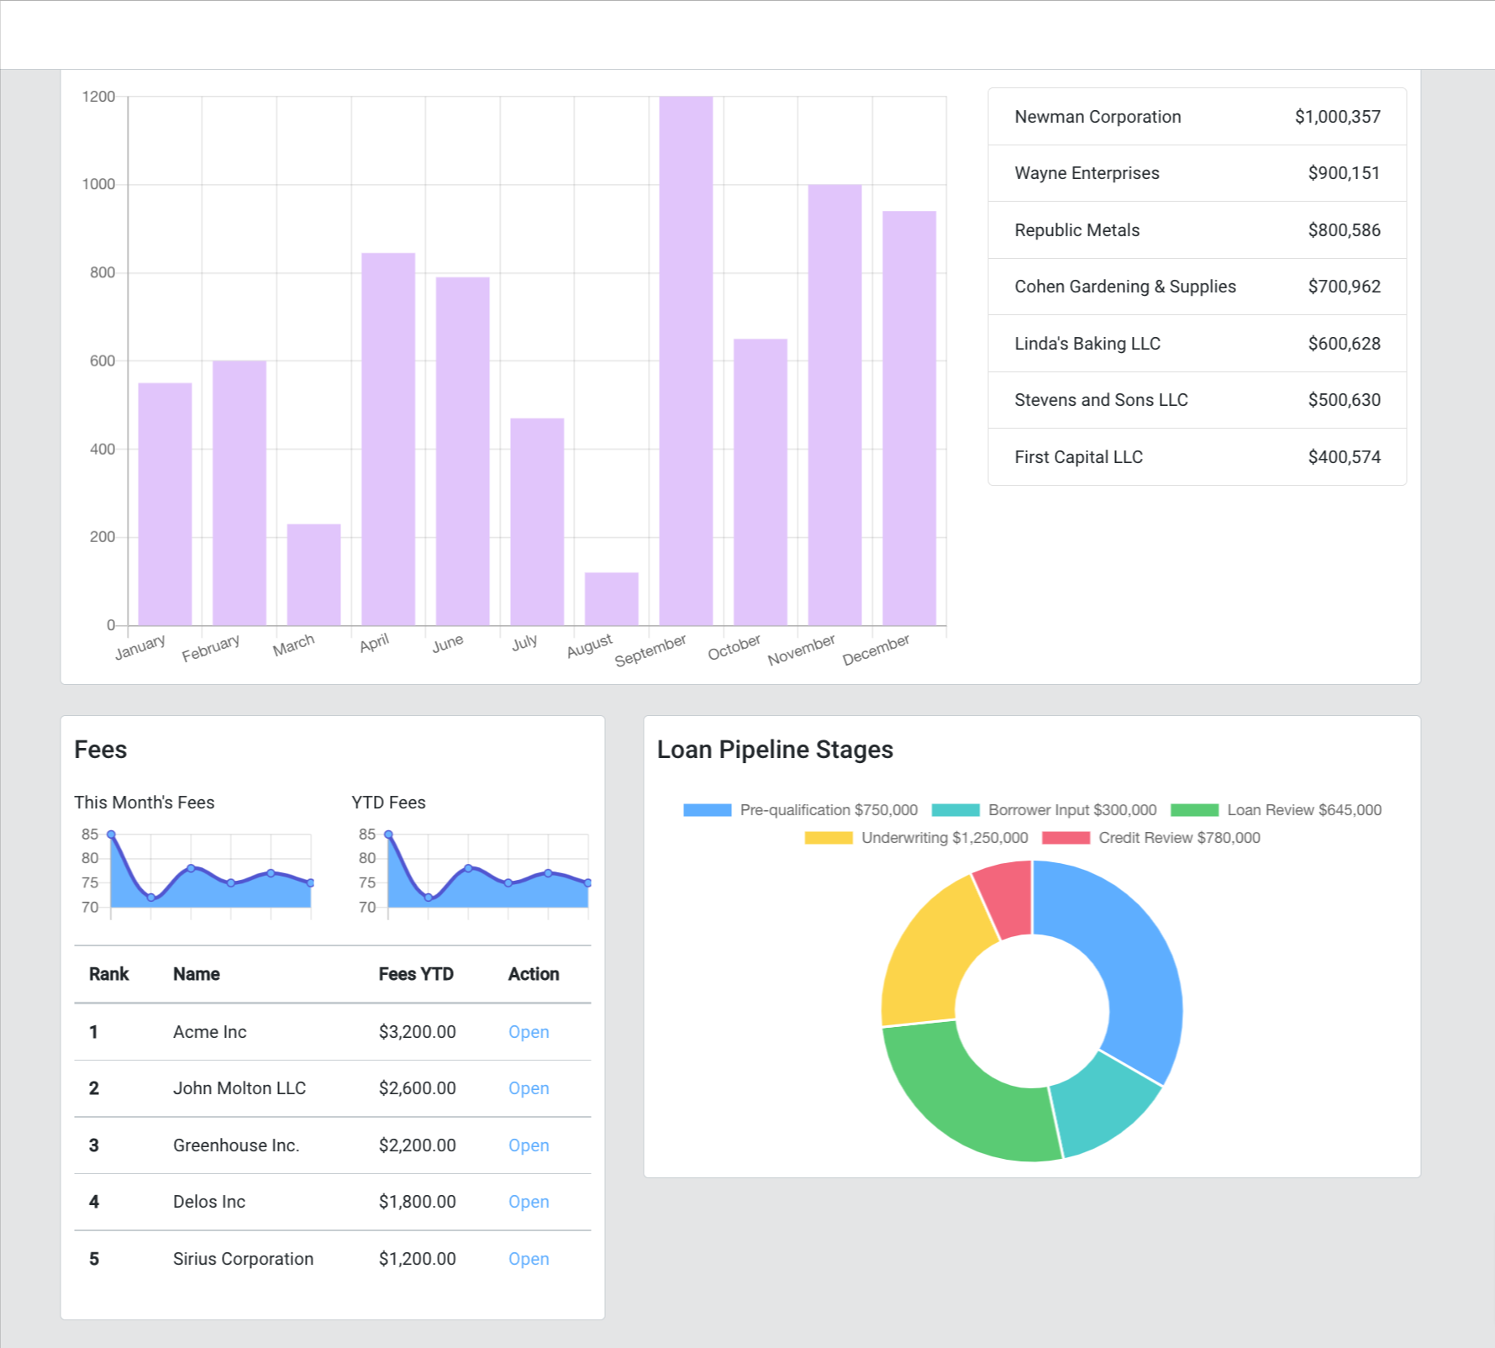Open the Acme Inc fees record

[x=529, y=1032]
